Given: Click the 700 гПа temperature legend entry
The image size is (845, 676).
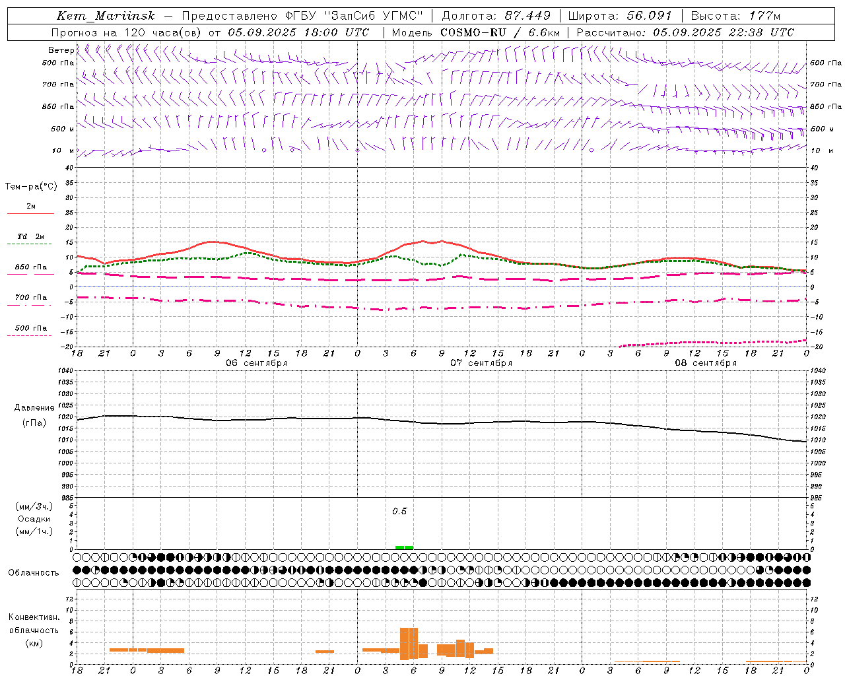Looking at the screenshot, I should coord(31,298).
